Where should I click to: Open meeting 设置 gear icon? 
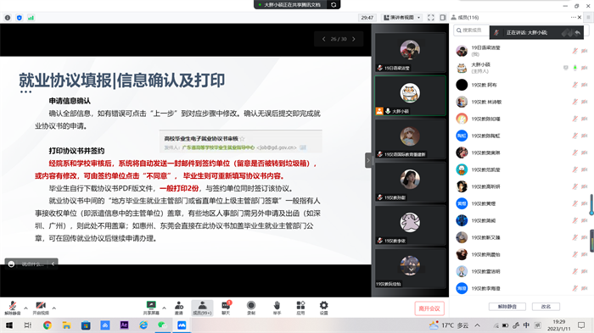[323, 308]
